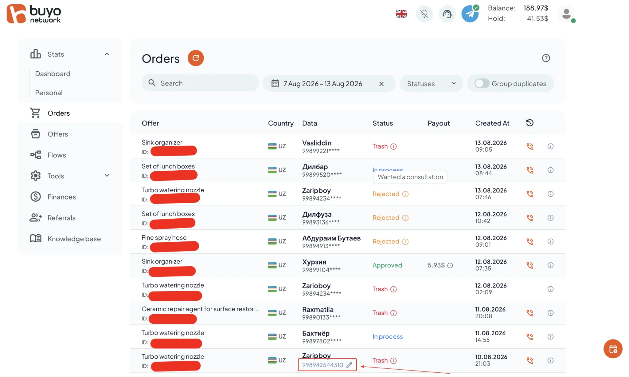The image size is (629, 377).
Task: Click the orange refresh orders button
Action: [x=196, y=58]
